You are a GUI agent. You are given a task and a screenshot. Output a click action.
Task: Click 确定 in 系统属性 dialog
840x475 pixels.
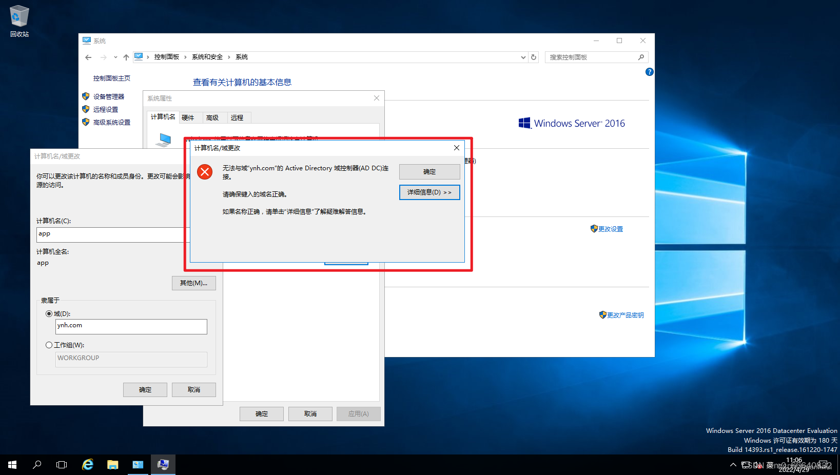262,414
